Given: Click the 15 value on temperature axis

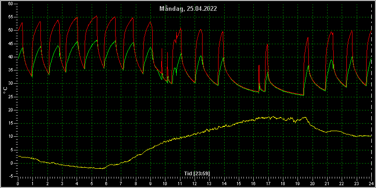Looking at the screenshot, I should point(10,123).
